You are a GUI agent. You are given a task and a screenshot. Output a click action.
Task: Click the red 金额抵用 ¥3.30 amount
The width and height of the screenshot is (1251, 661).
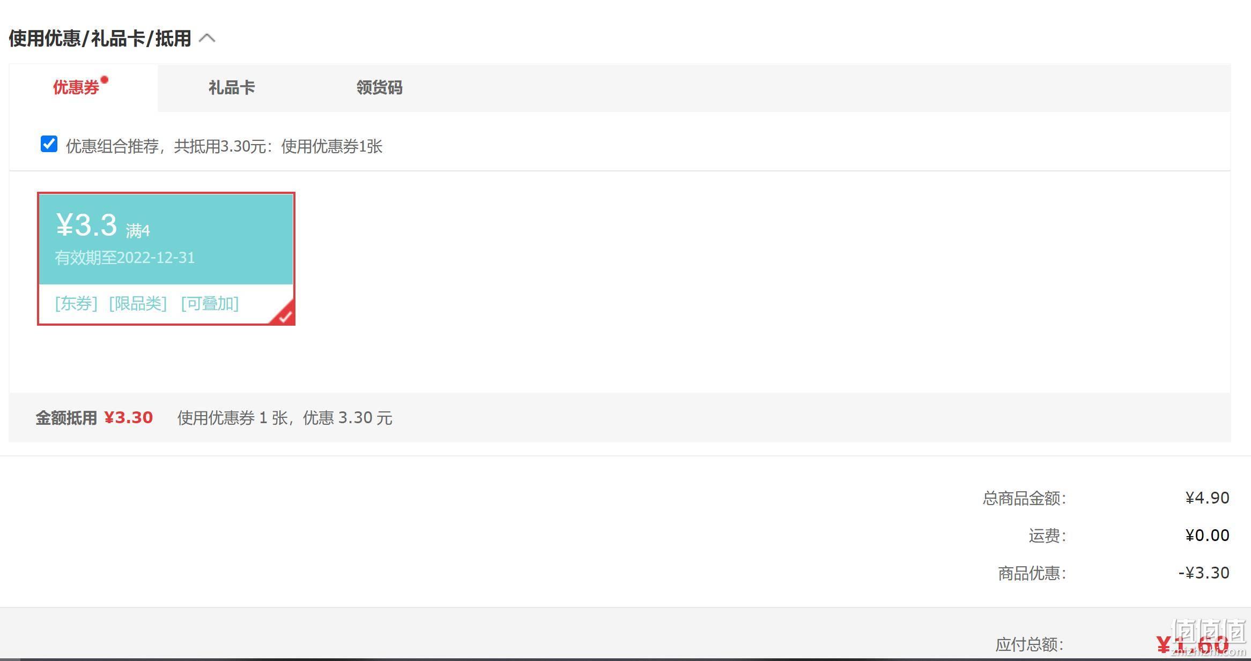[129, 418]
